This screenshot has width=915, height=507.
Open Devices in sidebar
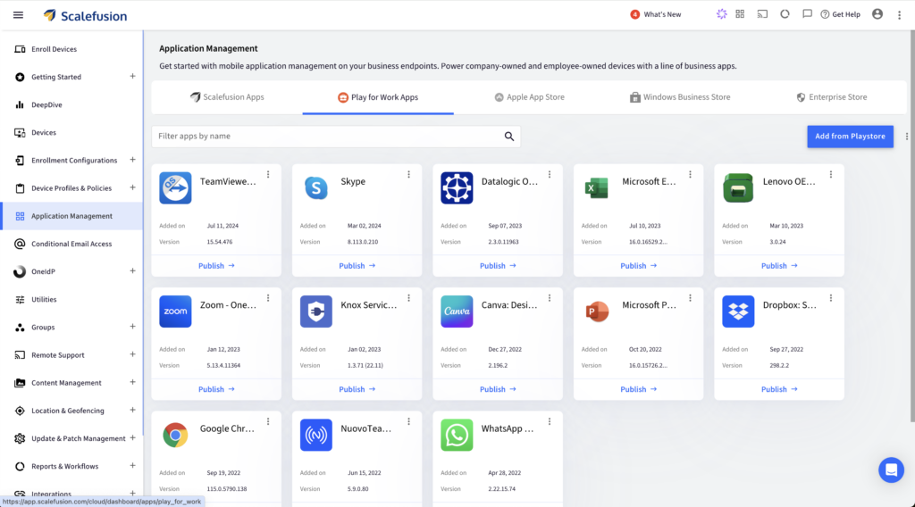pyautogui.click(x=71, y=132)
